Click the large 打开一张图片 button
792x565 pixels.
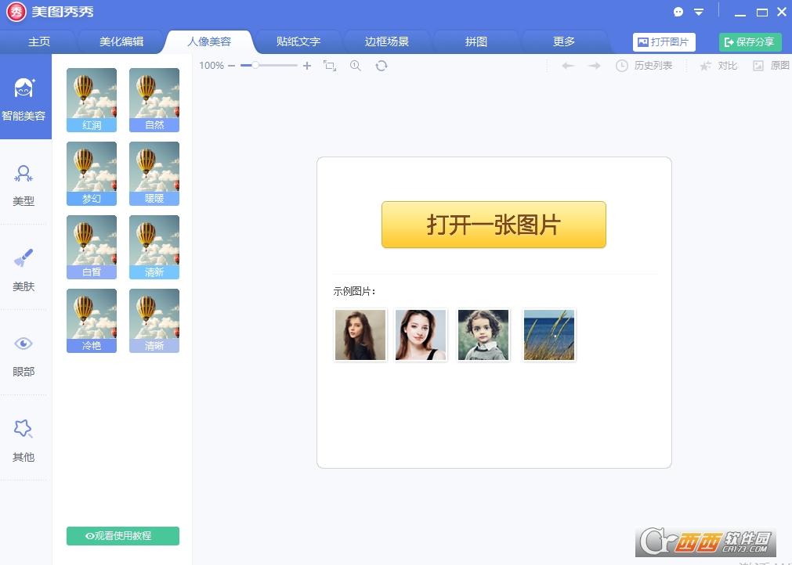pyautogui.click(x=494, y=225)
